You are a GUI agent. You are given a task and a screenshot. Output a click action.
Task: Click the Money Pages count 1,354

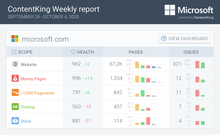116,78
